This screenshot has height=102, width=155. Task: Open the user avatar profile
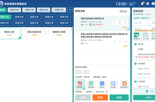point(153,4)
